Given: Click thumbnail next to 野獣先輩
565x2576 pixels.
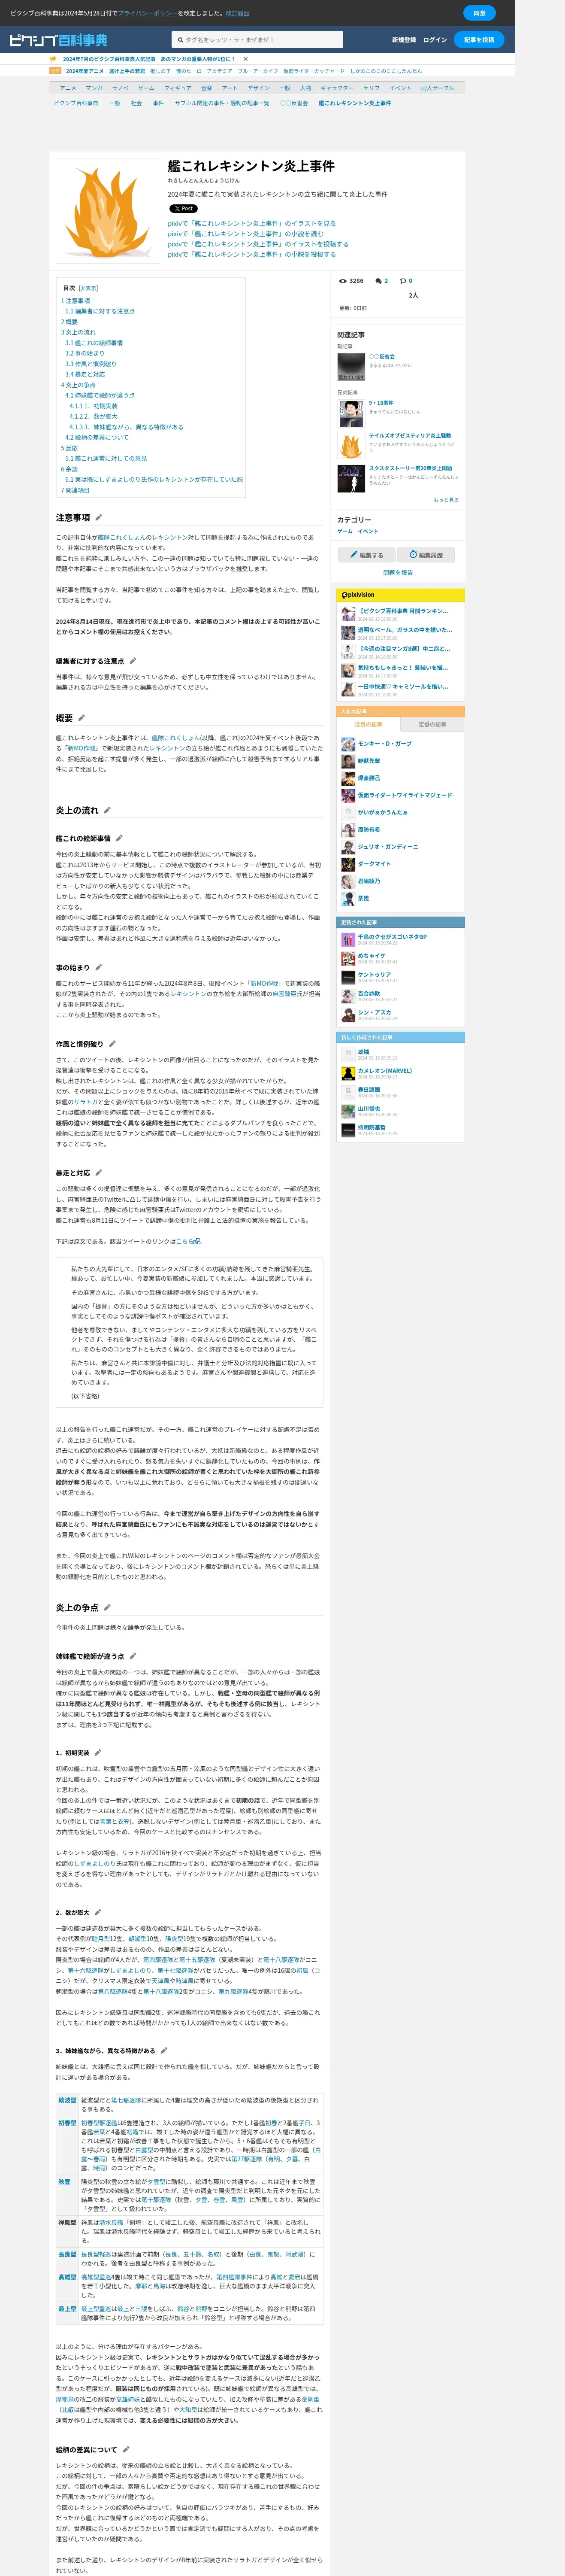Looking at the screenshot, I should tap(348, 761).
